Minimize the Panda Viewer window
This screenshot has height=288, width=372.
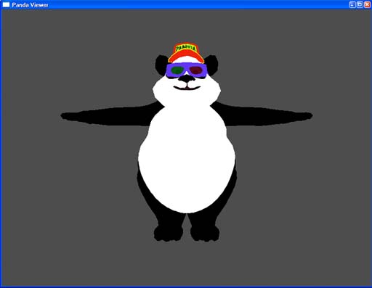click(352, 4)
